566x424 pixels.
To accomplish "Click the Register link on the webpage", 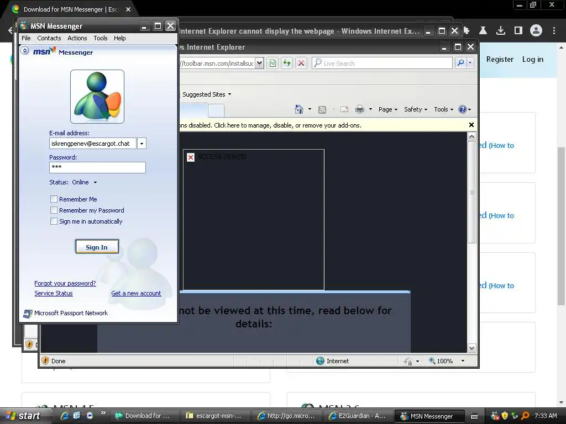I will [500, 59].
